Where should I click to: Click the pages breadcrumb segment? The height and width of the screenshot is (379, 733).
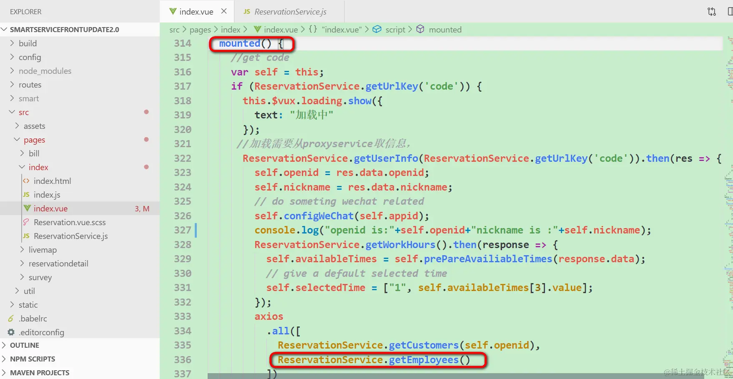tap(200, 30)
